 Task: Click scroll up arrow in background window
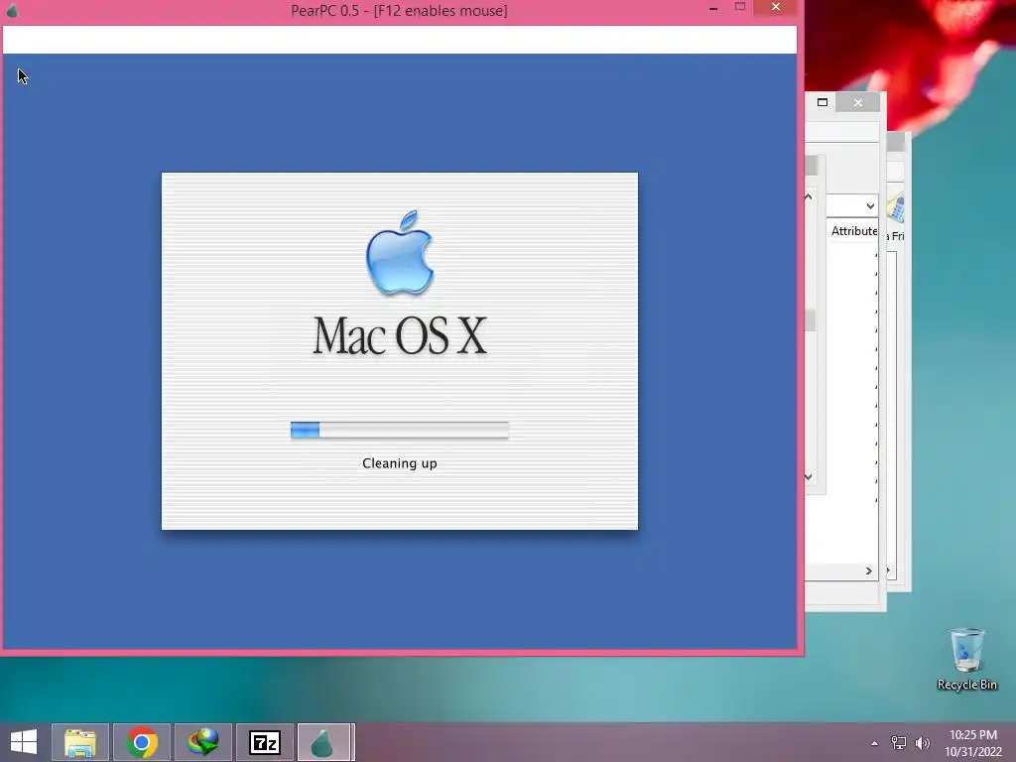coord(809,196)
